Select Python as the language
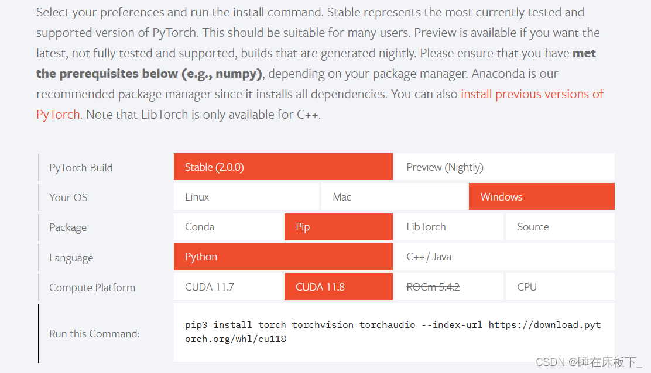Image resolution: width=651 pixels, height=373 pixels. 283,257
